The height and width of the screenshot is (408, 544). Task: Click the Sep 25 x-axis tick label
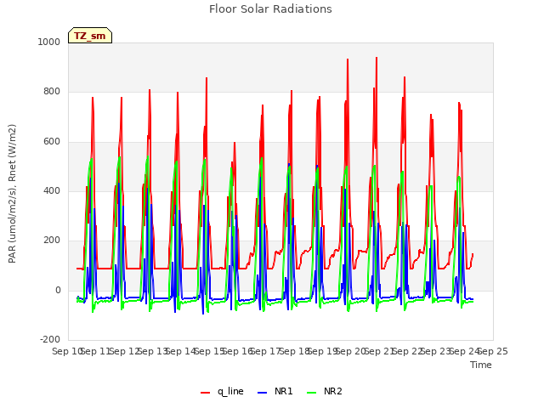click(493, 351)
